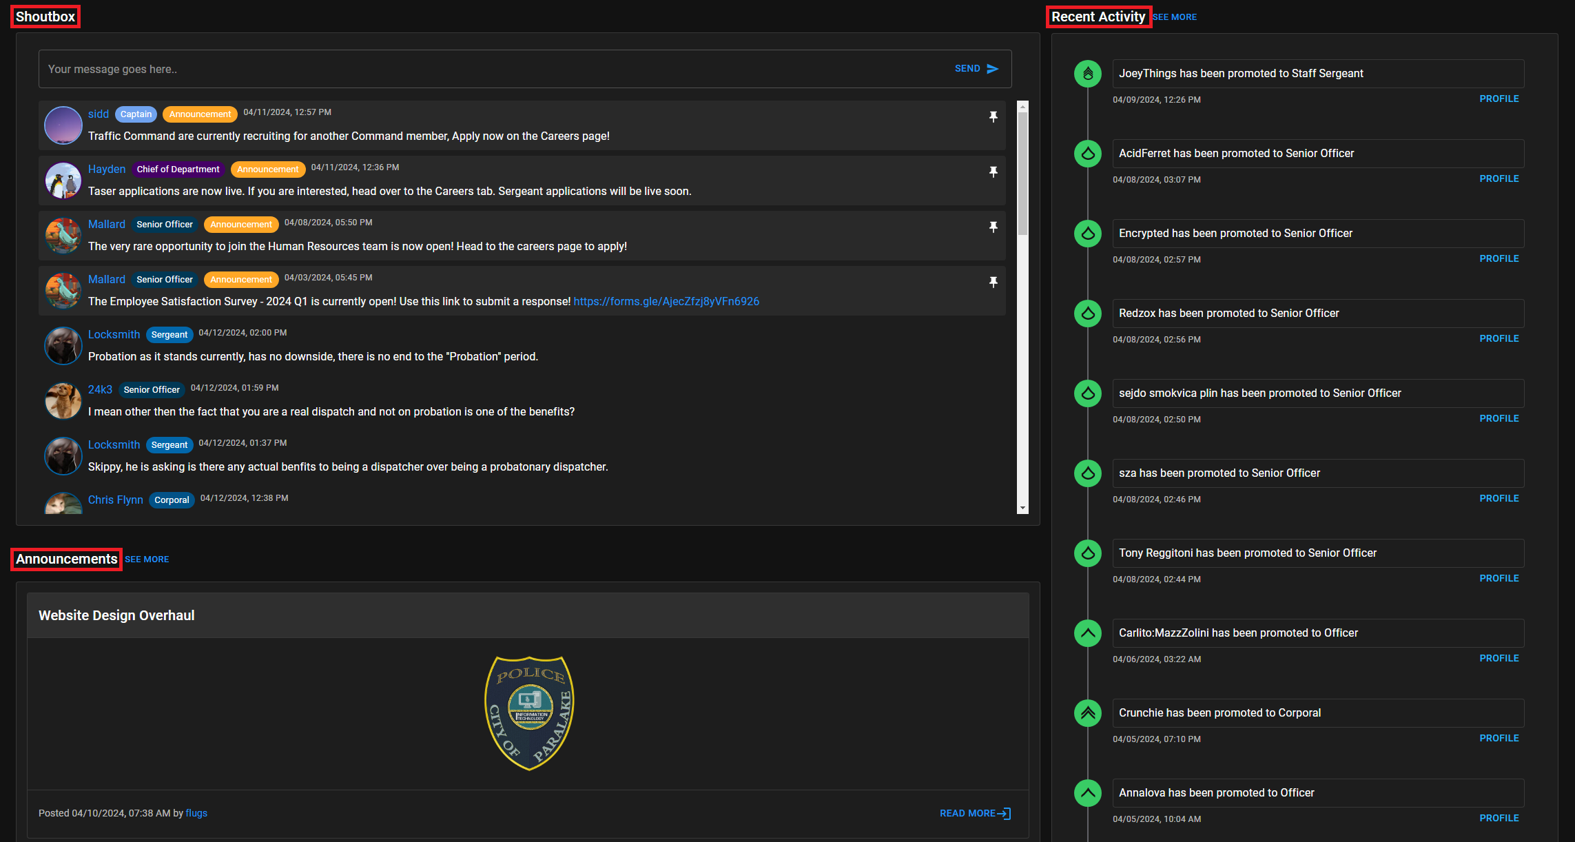1575x842 pixels.
Task: Unpin Hayden's Taser applications message
Action: click(993, 172)
